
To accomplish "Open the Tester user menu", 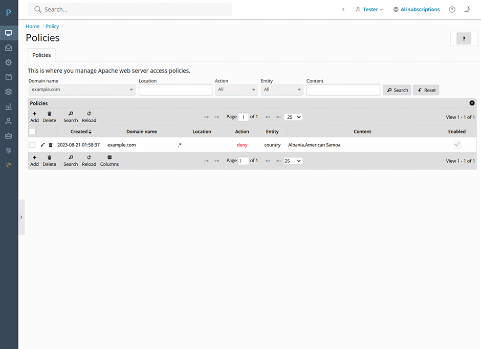I will coord(369,9).
